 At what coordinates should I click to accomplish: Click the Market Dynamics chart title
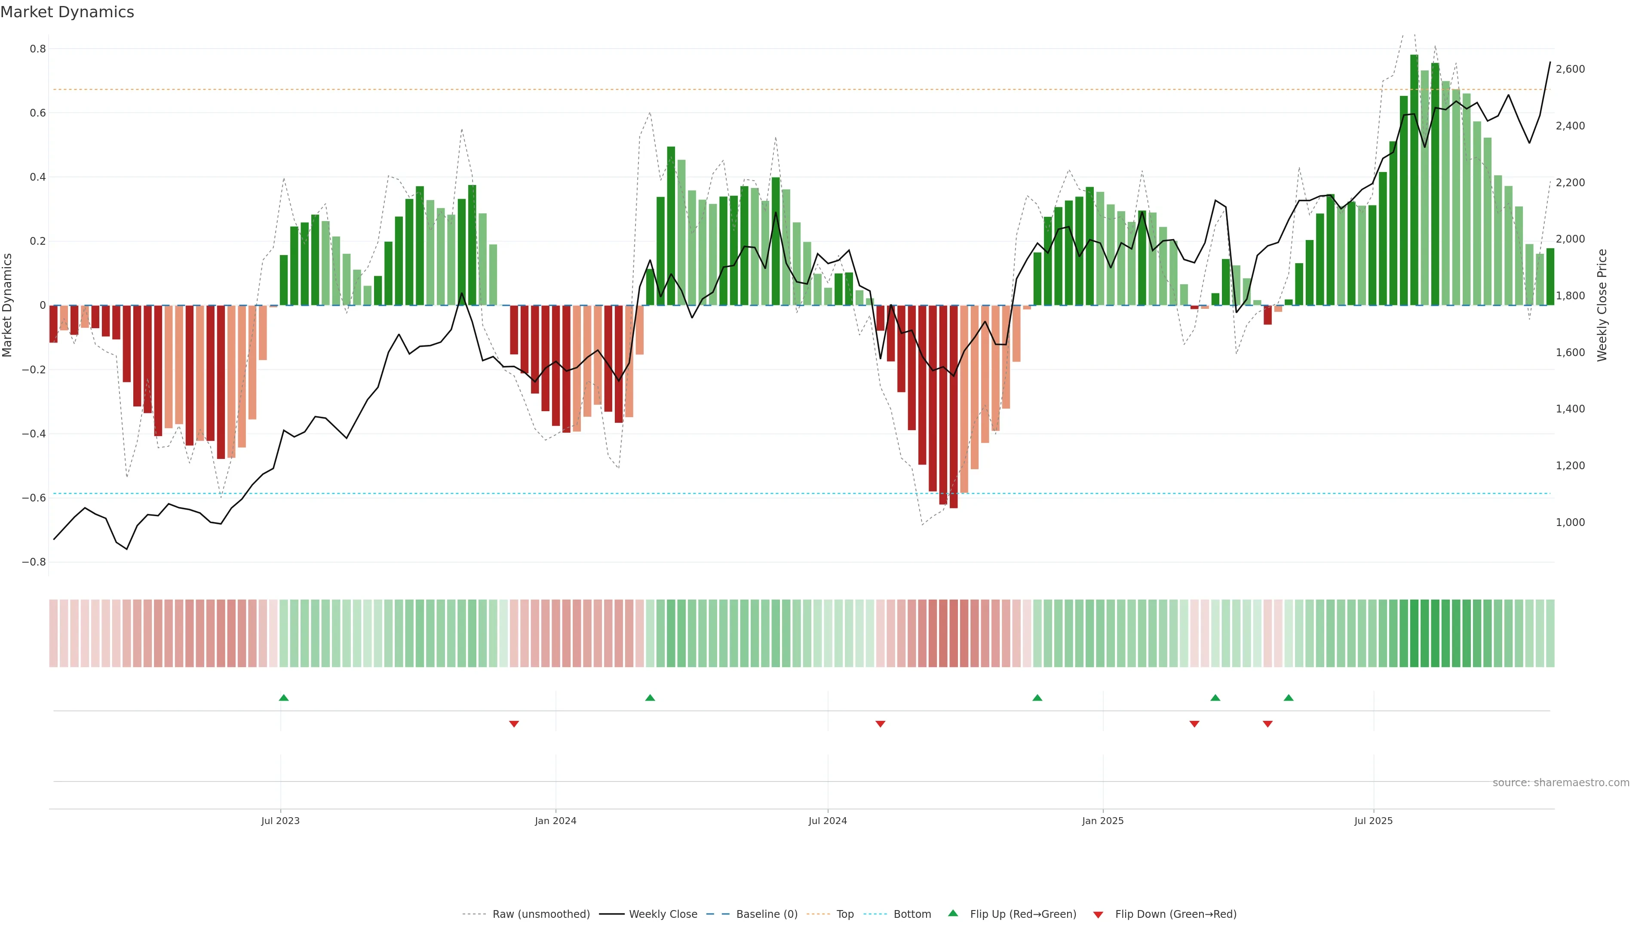pyautogui.click(x=68, y=12)
